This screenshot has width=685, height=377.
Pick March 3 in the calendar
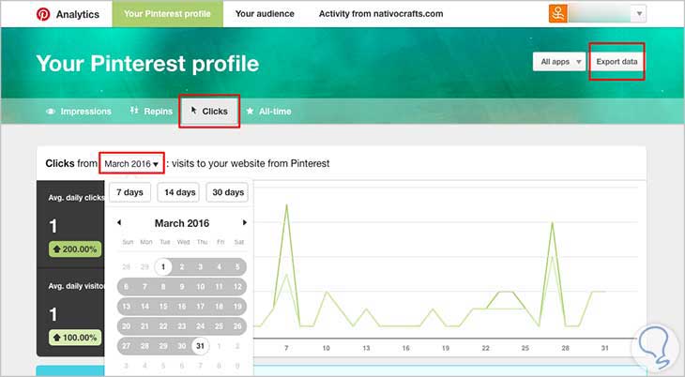tap(200, 266)
